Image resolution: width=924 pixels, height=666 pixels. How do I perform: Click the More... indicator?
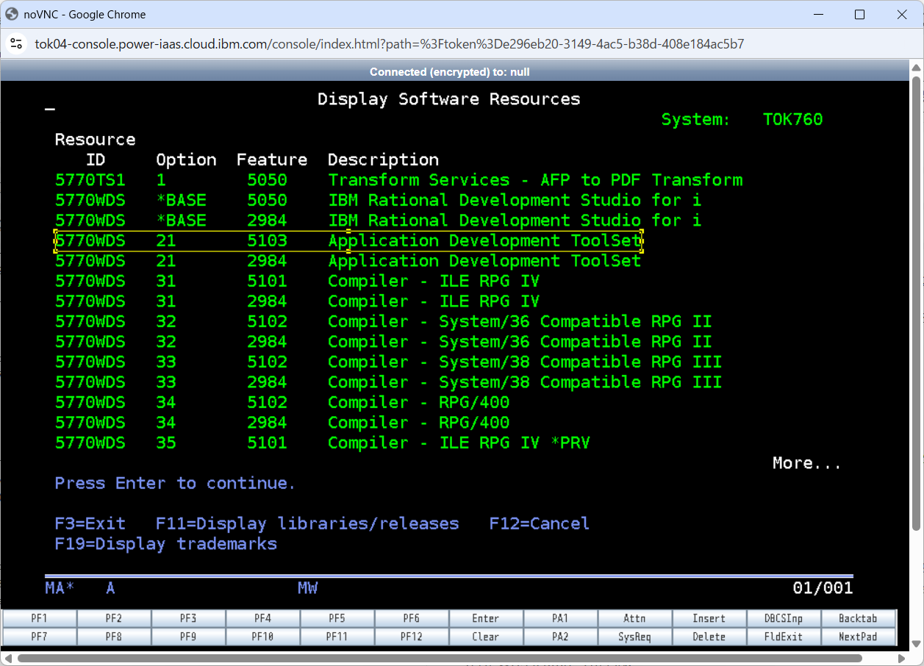(x=806, y=463)
